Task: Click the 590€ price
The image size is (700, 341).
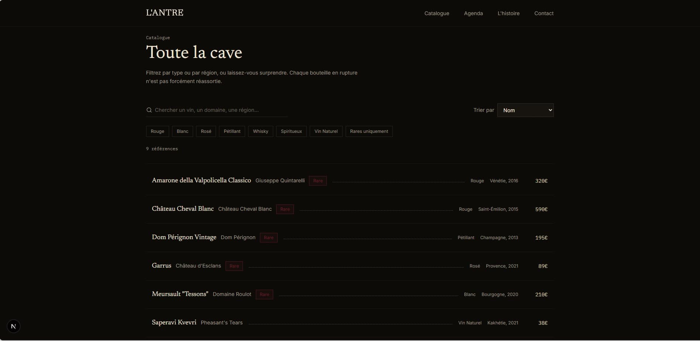Action: (x=541, y=209)
